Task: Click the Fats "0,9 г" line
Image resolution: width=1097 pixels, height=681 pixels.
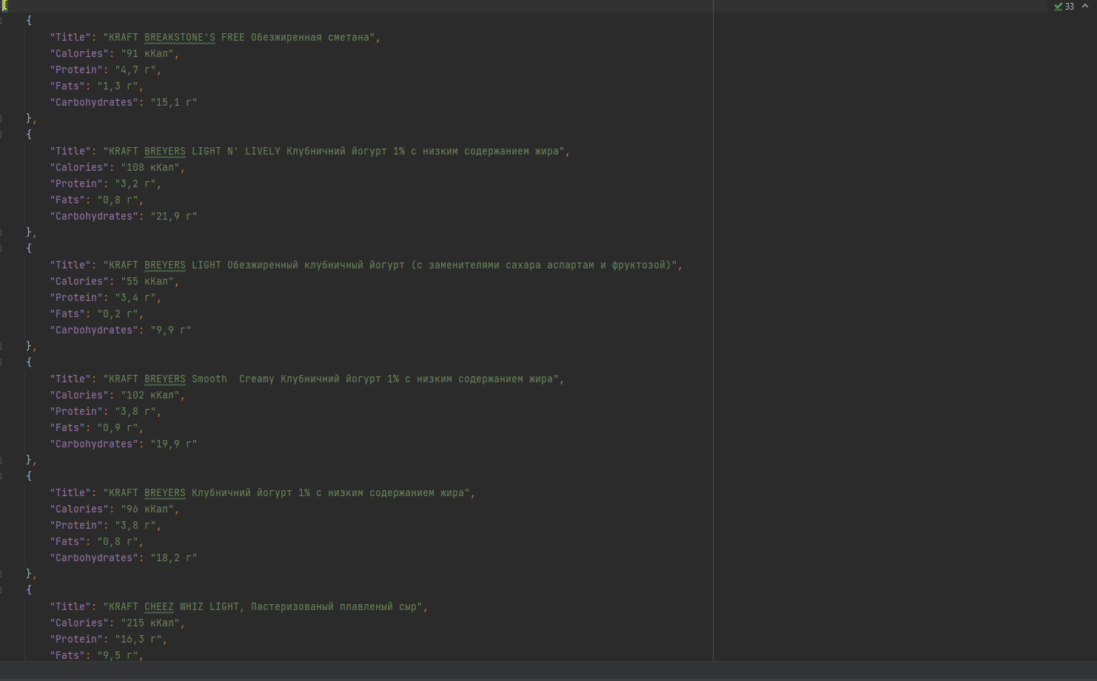Action: pos(97,427)
